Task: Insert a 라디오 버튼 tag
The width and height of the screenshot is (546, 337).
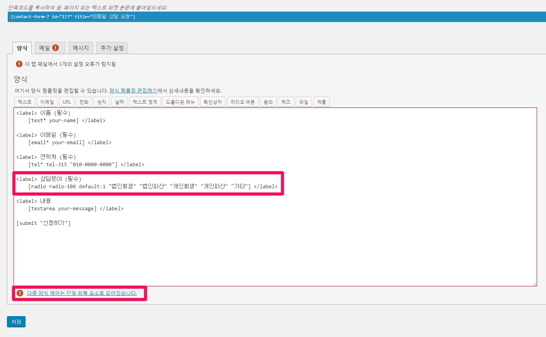Action: (x=243, y=102)
